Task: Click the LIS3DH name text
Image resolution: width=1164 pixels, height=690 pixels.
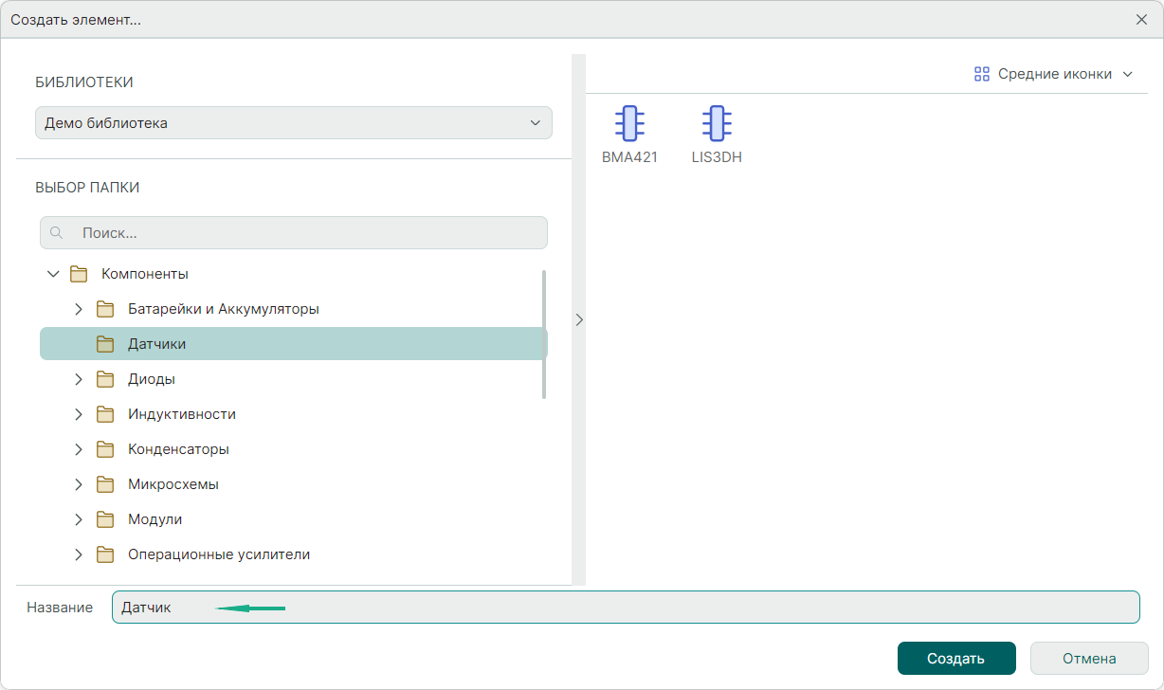Action: pos(717,157)
